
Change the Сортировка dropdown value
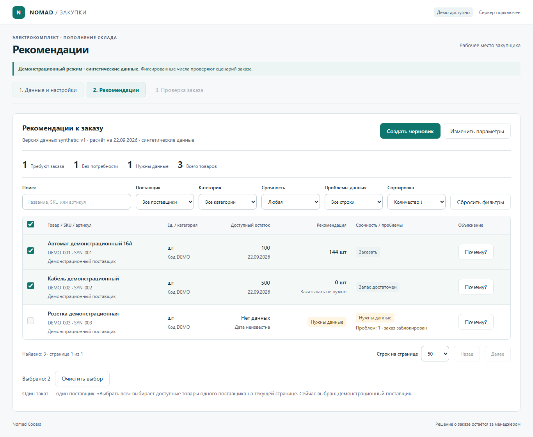click(416, 202)
